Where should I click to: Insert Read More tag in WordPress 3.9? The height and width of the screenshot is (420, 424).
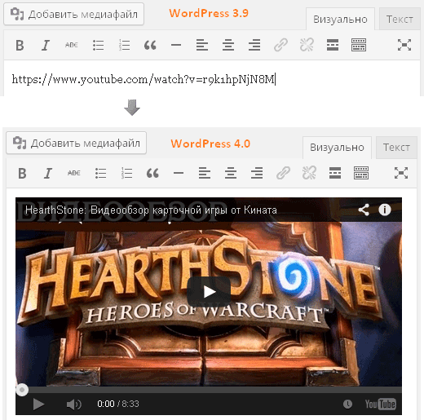(x=333, y=45)
